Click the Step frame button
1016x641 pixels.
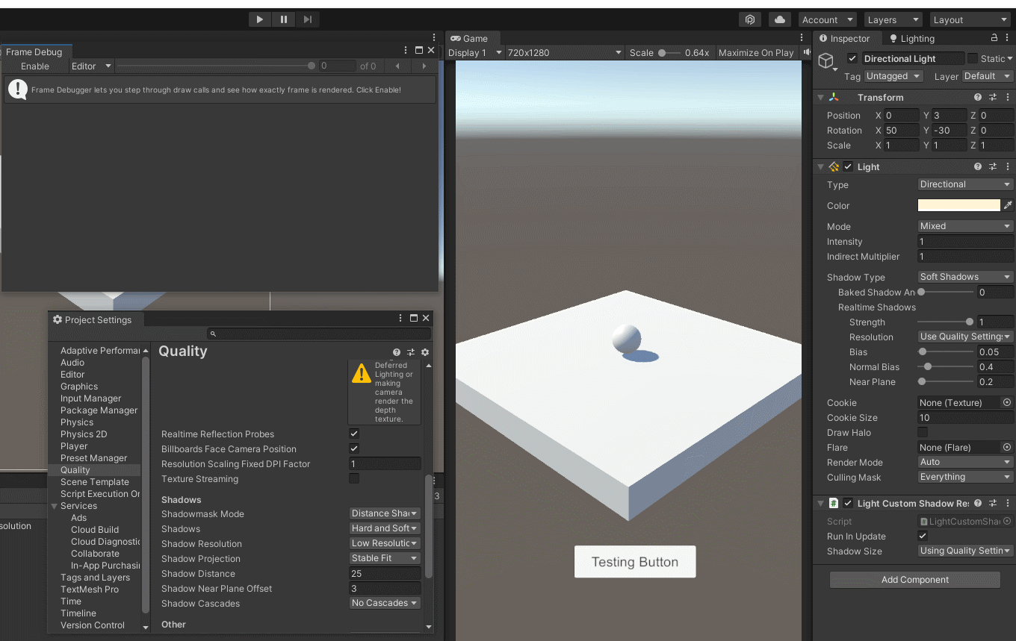pos(308,19)
